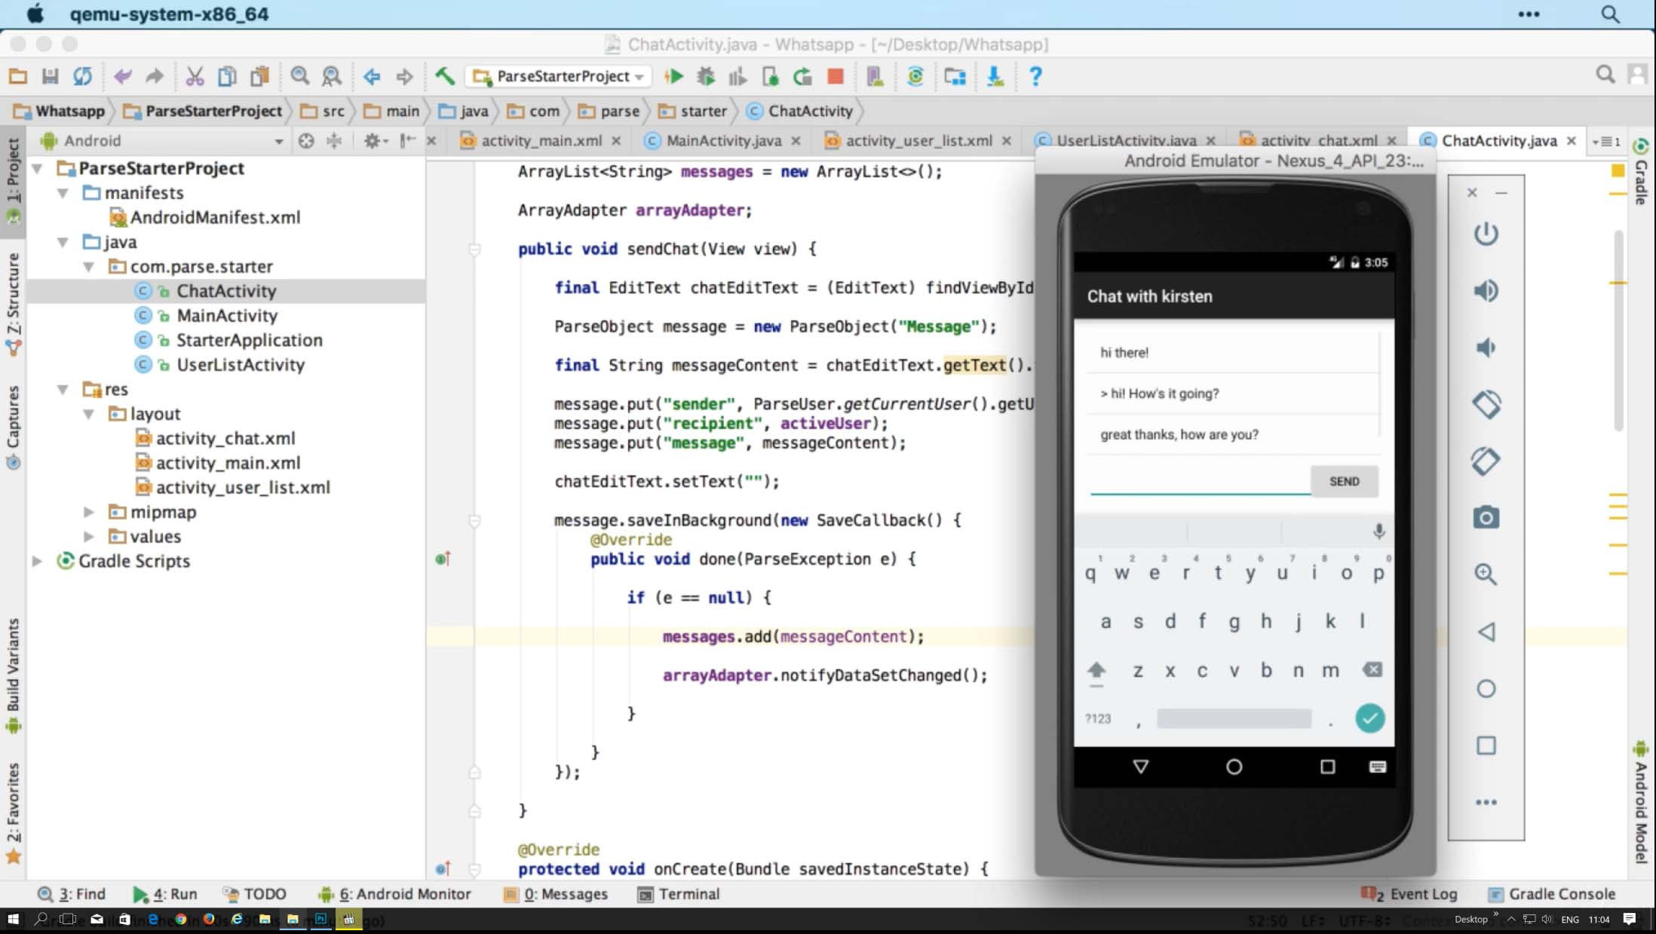Click the macOS Spotlight search icon
The width and height of the screenshot is (1656, 934).
pos(1610,14)
